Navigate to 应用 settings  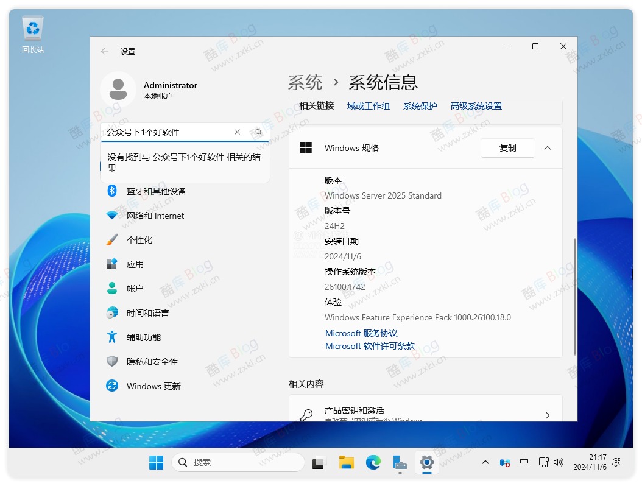pos(135,264)
